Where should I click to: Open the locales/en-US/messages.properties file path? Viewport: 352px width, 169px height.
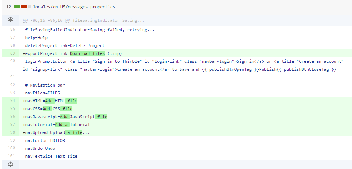[x=74, y=7]
